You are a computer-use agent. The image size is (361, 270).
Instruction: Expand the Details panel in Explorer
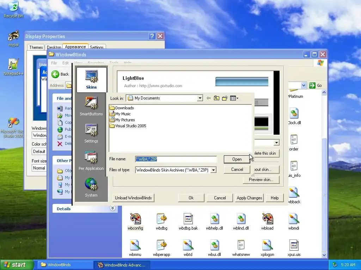click(112, 208)
